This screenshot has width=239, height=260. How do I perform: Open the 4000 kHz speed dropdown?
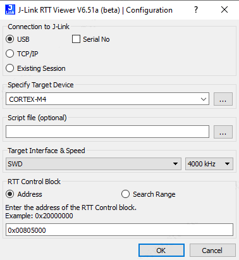[x=209, y=164]
